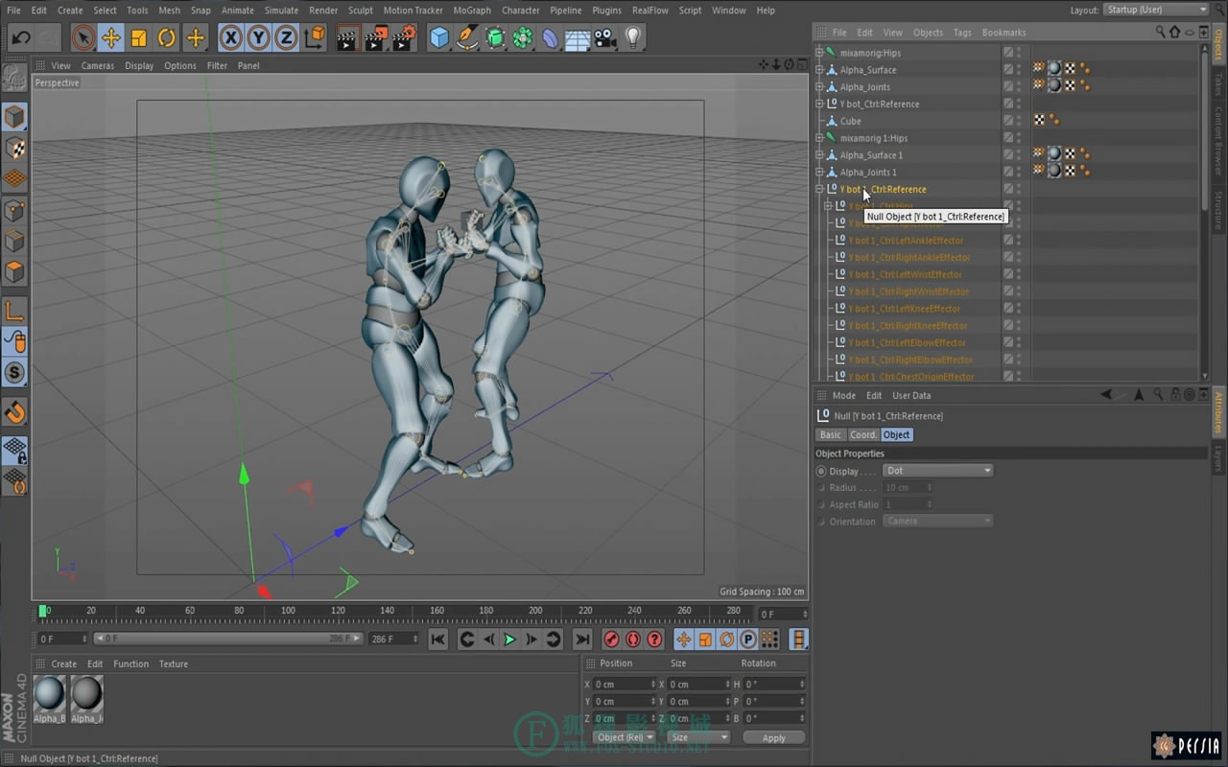Collapse the Y bot 1_Ctrl:Reference tree node
Image resolution: width=1228 pixels, height=767 pixels.
(819, 189)
